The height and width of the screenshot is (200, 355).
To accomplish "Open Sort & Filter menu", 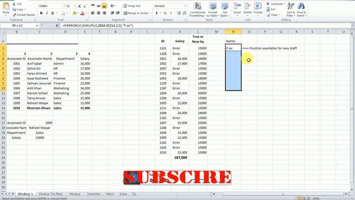I will tap(291, 10).
